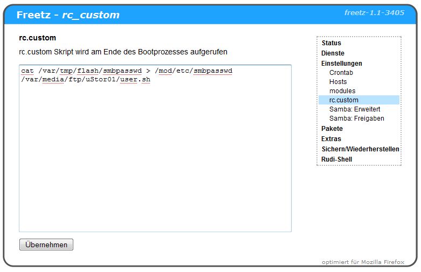Go to Sichern/Wiederherstellen page
421x272 pixels.
point(360,149)
